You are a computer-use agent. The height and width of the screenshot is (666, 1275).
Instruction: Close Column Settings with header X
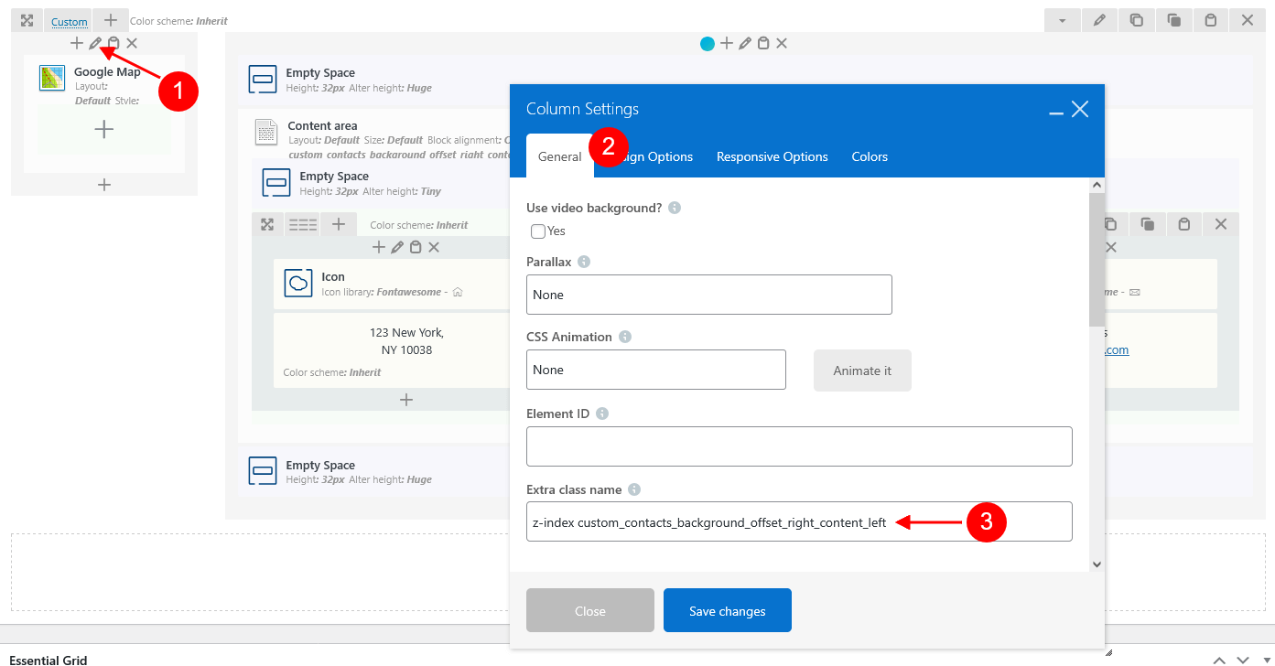coord(1080,109)
